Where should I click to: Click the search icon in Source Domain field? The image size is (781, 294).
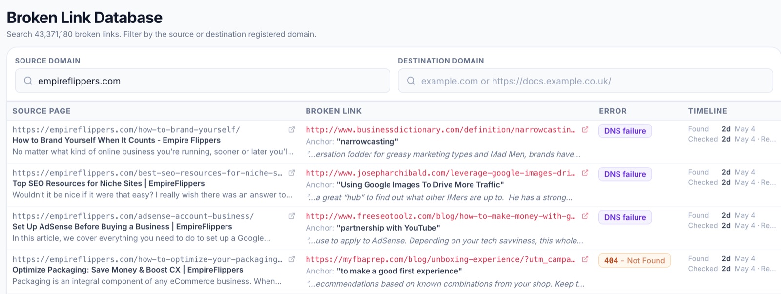pos(28,81)
